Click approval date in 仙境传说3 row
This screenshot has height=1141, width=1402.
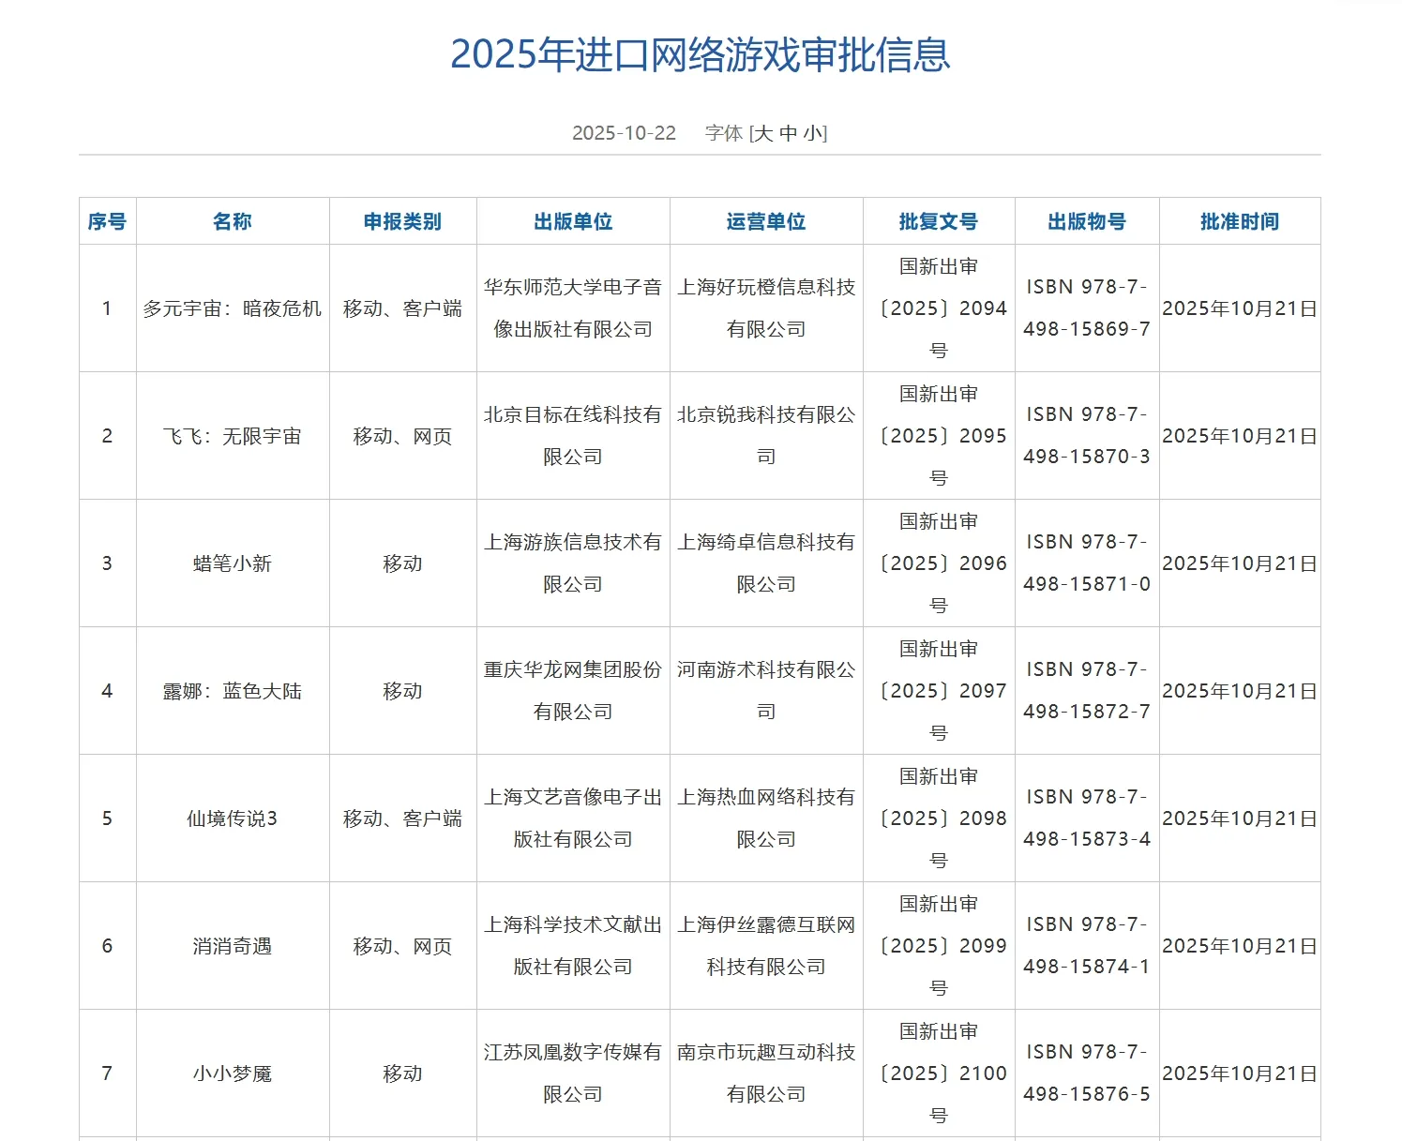(1240, 818)
